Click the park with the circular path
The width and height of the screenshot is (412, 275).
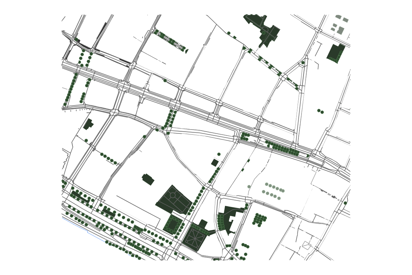(174, 200)
